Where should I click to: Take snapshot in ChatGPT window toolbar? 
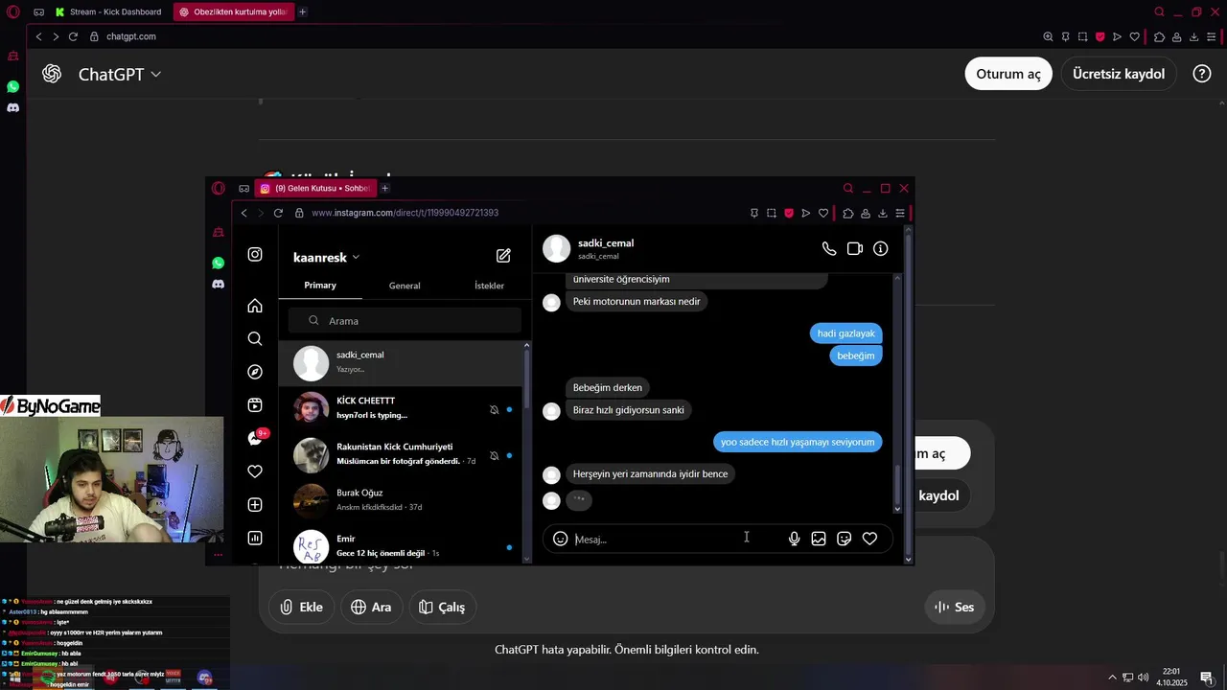tap(1082, 36)
